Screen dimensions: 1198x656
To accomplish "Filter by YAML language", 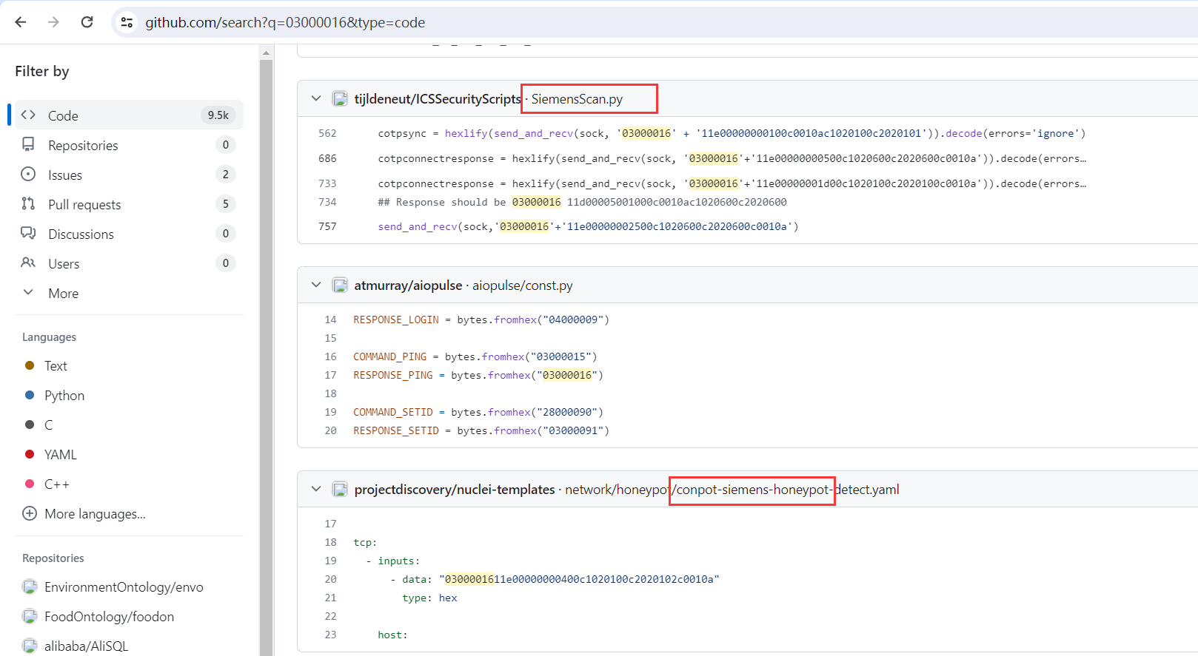I will click(61, 454).
